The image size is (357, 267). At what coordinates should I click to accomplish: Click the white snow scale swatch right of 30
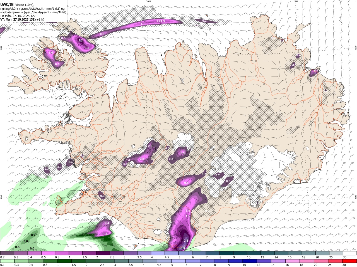(x=350, y=253)
